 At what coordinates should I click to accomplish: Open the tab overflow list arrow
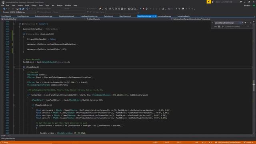[x=254, y=16]
